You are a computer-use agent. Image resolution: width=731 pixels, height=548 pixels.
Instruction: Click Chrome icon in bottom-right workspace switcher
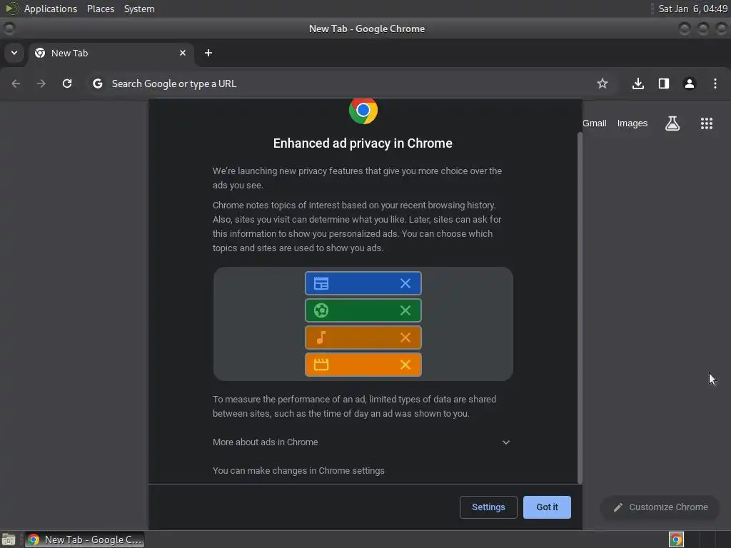pos(676,539)
